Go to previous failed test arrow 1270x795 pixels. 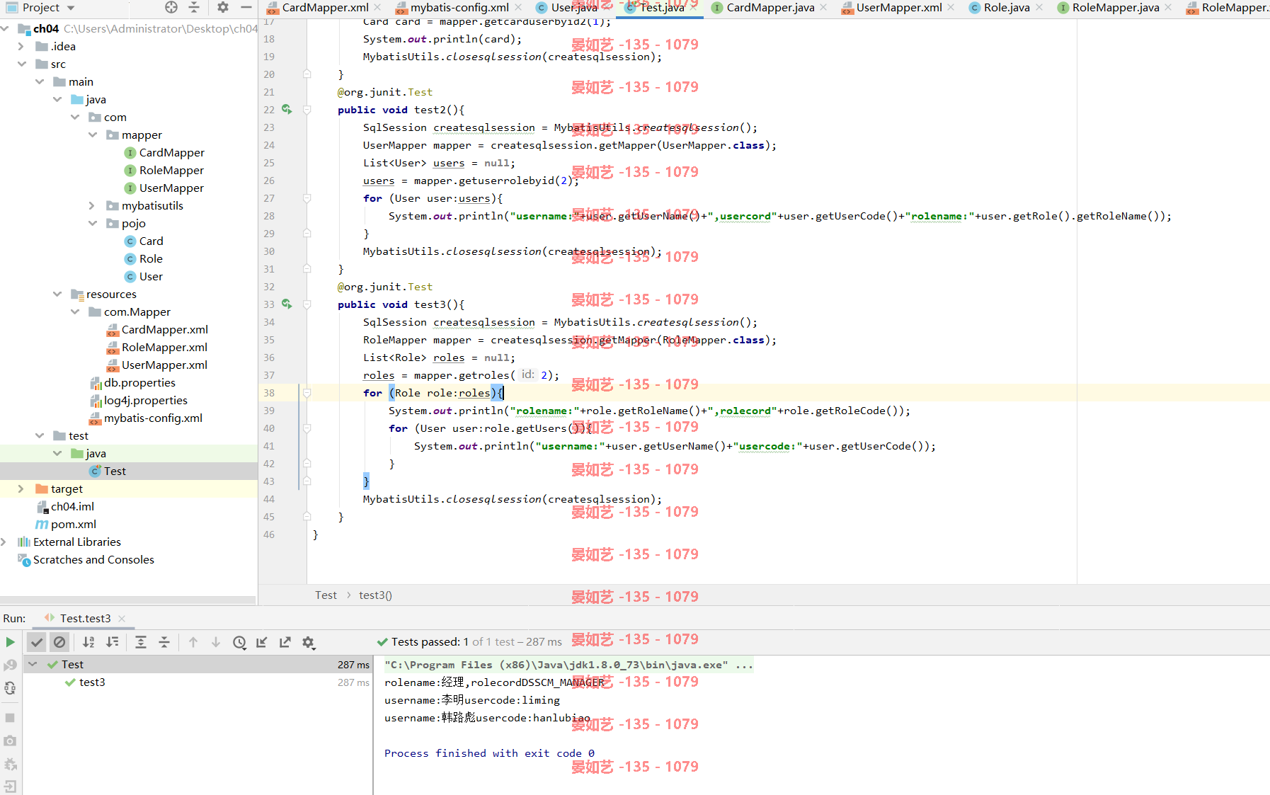(x=193, y=642)
